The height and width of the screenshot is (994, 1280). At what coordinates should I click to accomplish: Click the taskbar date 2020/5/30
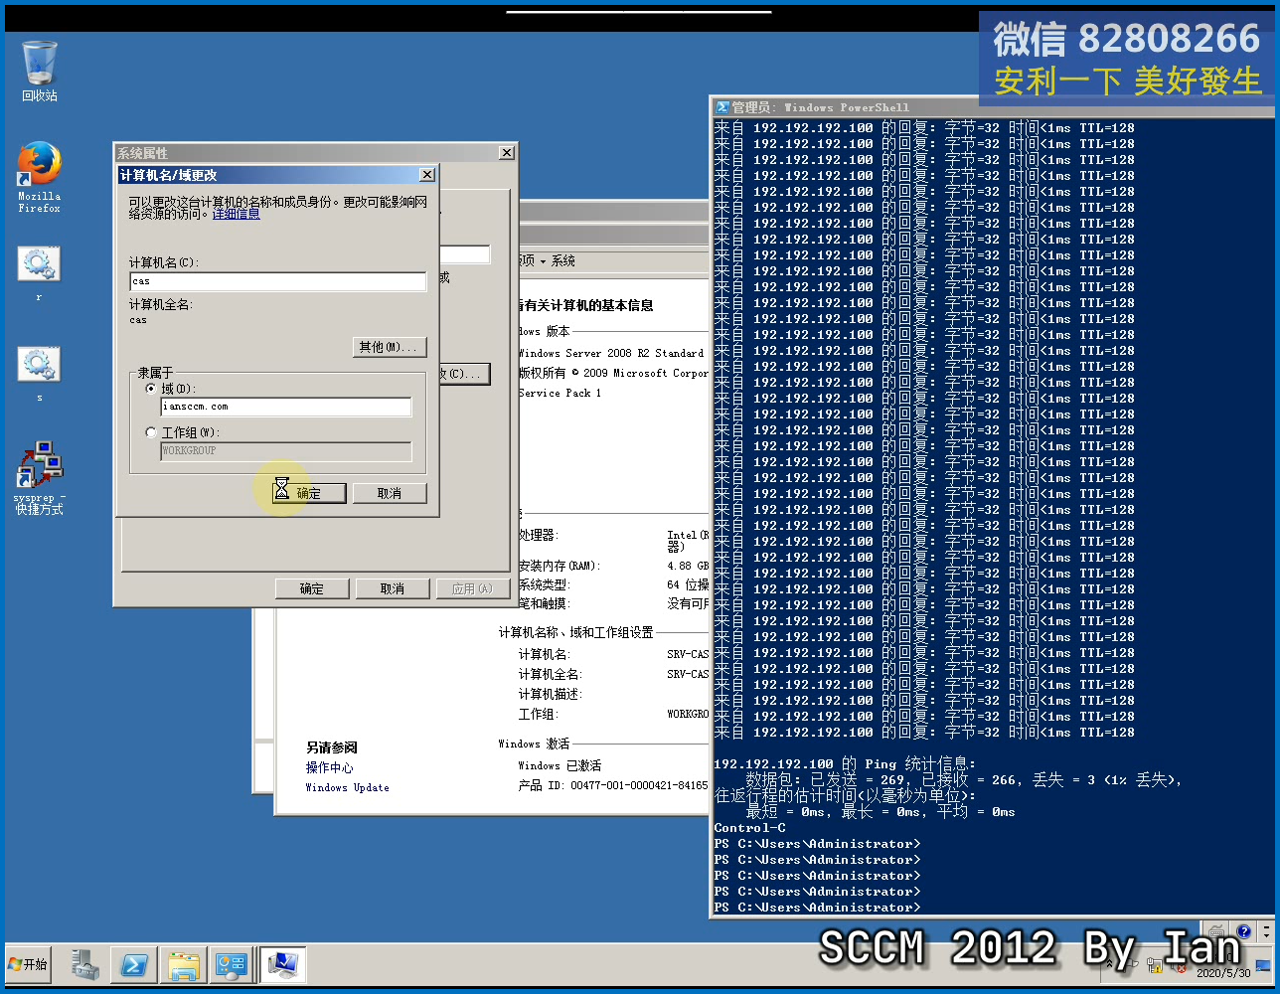click(1223, 973)
